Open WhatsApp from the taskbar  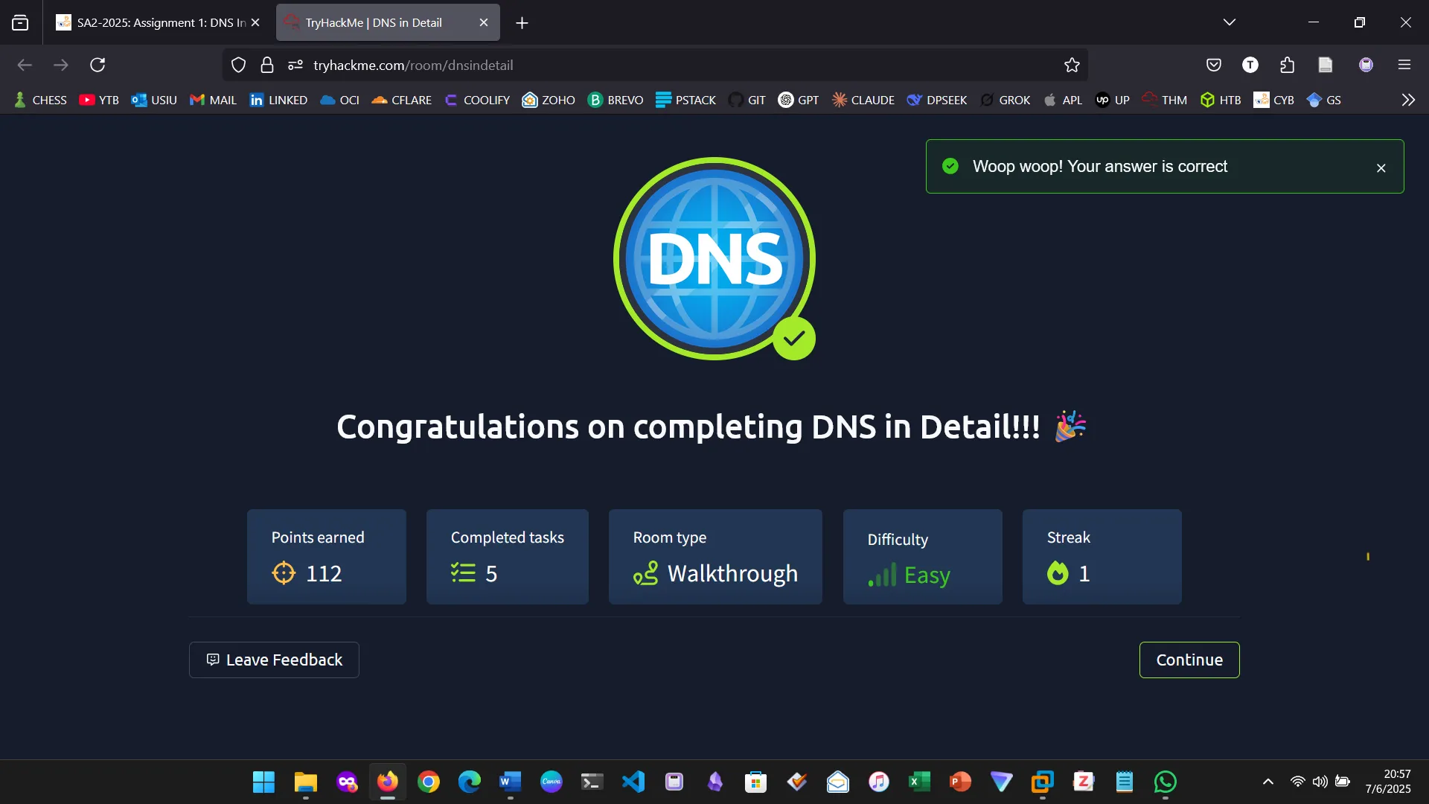[1165, 782]
